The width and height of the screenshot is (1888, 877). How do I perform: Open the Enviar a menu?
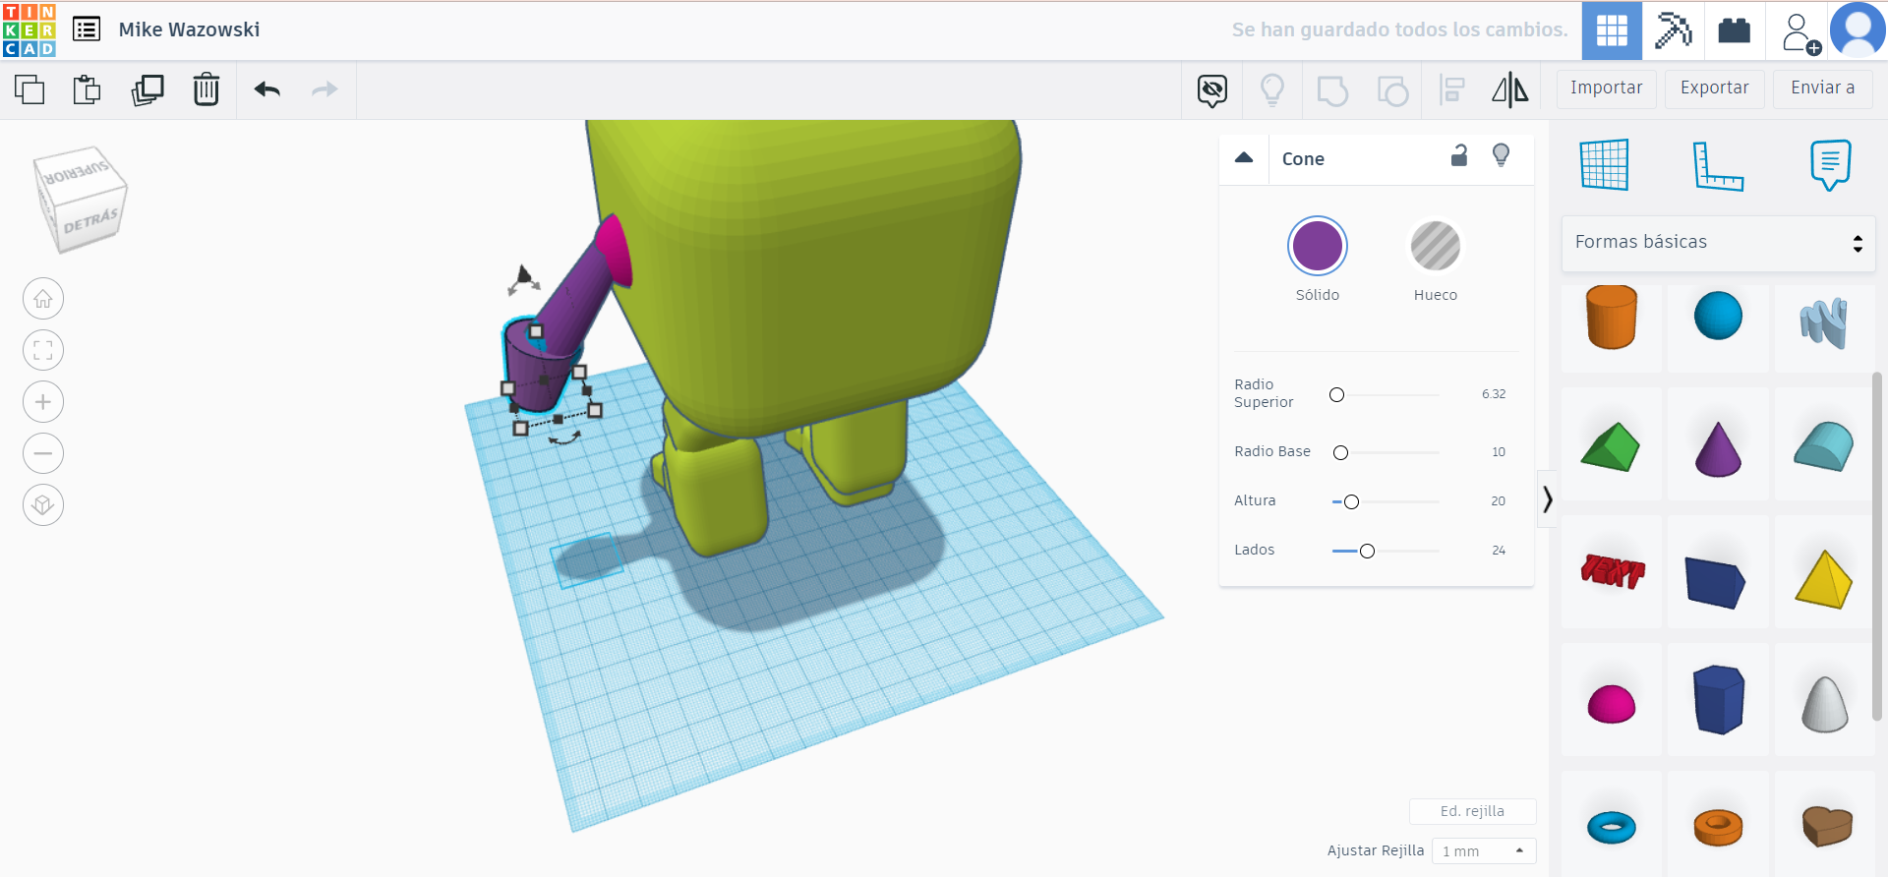point(1822,88)
